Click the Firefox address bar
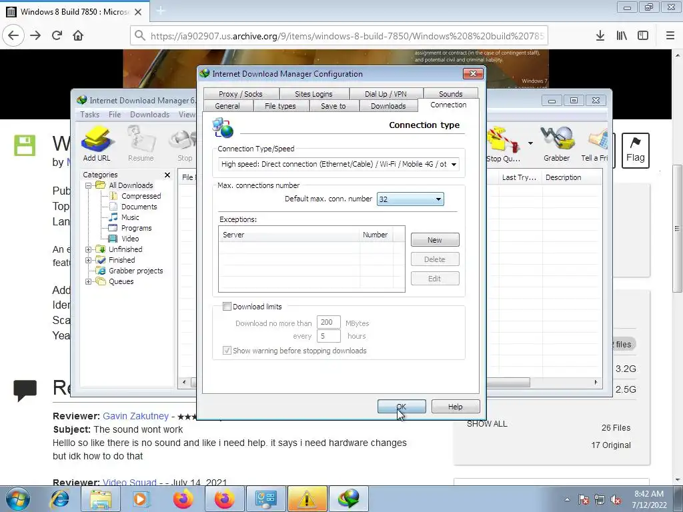 (x=338, y=36)
